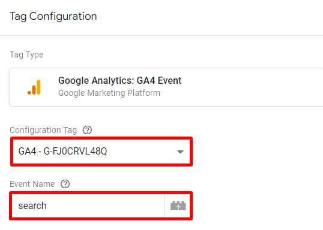Focus the Event Name field containing search

88,206
